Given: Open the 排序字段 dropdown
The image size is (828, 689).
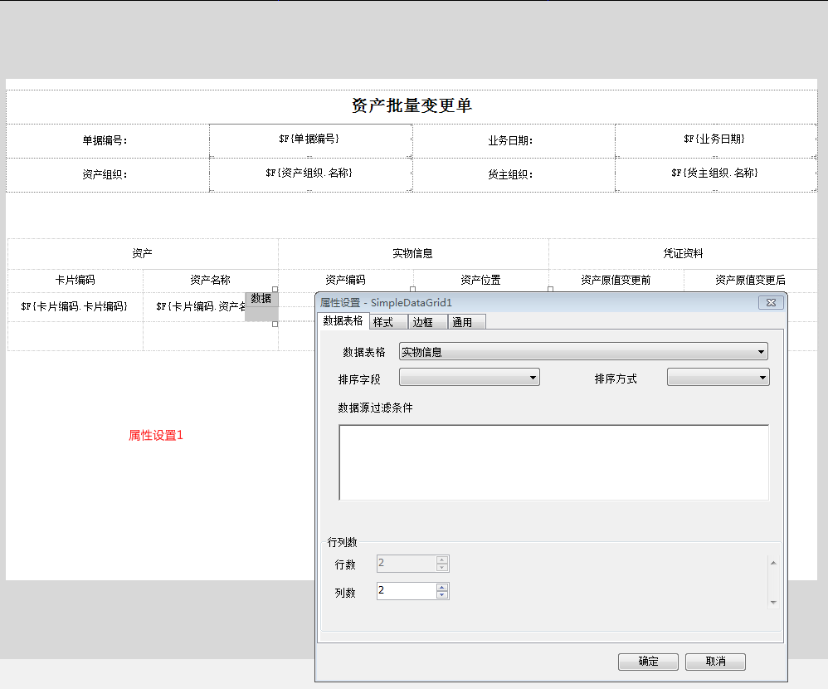Looking at the screenshot, I should (534, 377).
